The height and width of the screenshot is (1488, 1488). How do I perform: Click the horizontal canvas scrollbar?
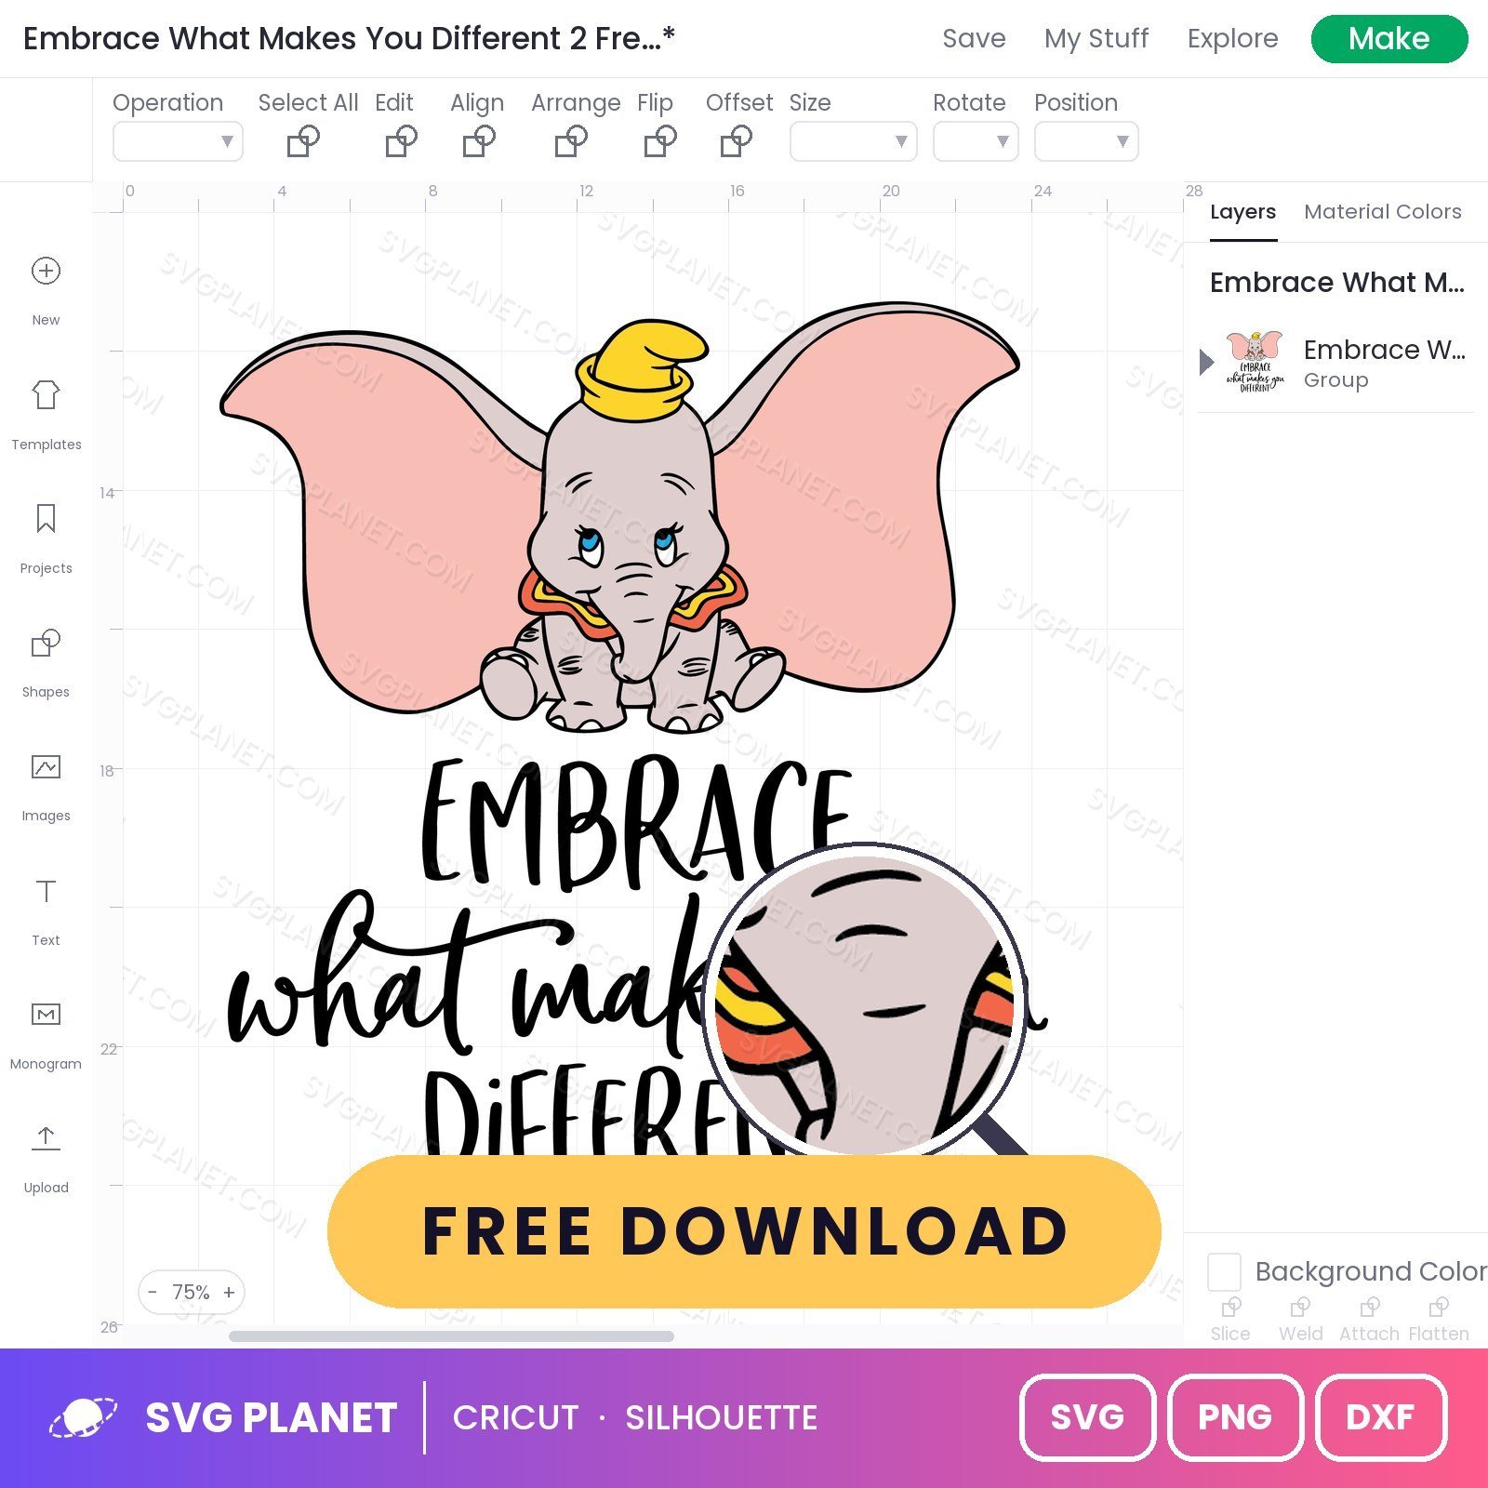pos(451,1336)
